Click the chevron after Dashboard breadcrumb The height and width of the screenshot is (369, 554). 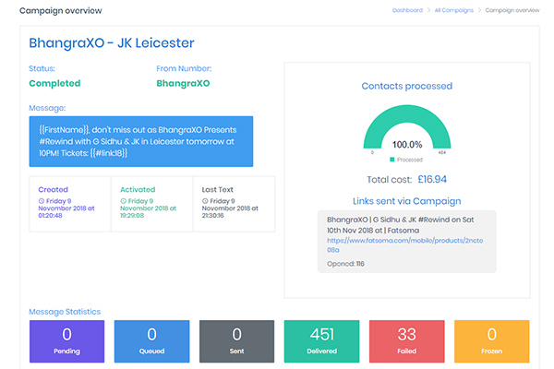pos(428,10)
